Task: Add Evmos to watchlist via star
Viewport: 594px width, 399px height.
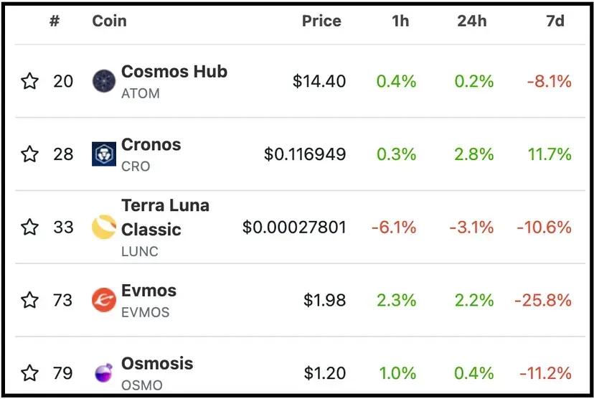Action: 29,300
